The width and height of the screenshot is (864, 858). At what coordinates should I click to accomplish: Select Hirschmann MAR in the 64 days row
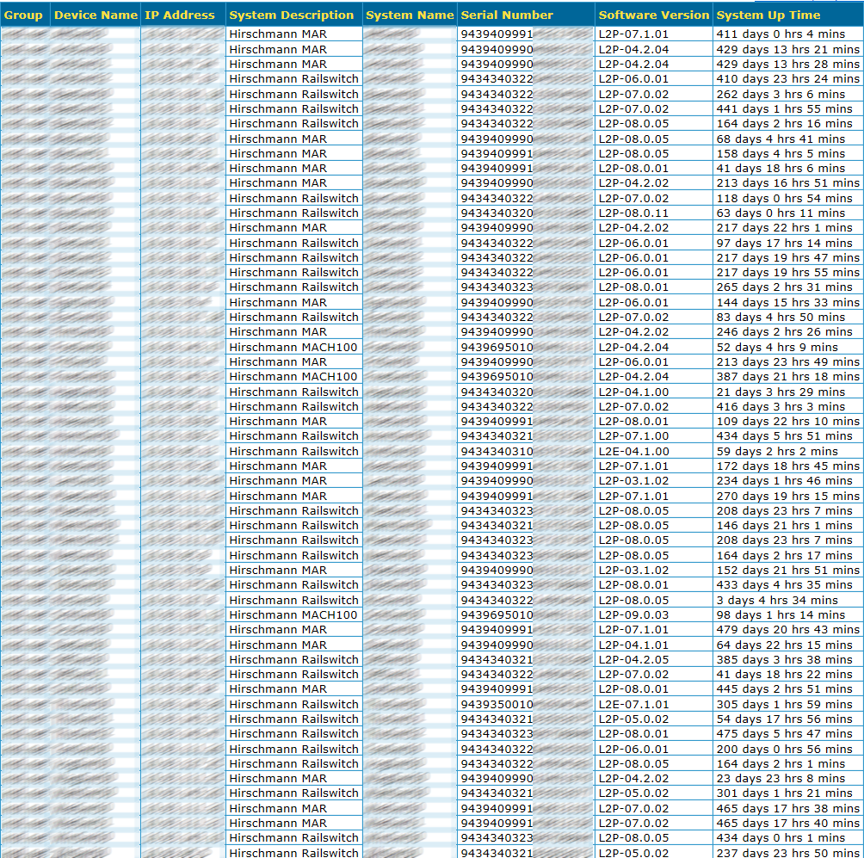tap(278, 645)
